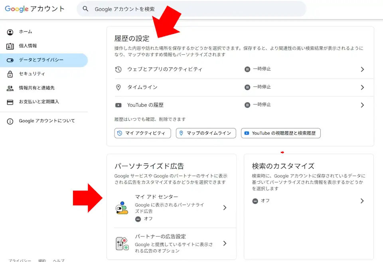Click the パーソナライズド広告 heading
The image size is (383, 262).
click(x=149, y=166)
